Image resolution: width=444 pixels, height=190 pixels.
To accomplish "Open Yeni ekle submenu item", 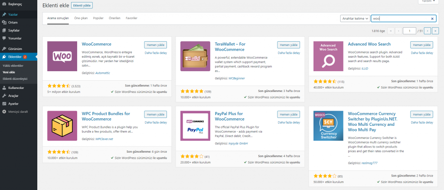I will pos(9,72).
